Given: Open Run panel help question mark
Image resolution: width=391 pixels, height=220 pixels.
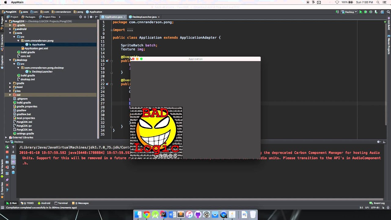Looking at the screenshot, I should tap(7, 190).
